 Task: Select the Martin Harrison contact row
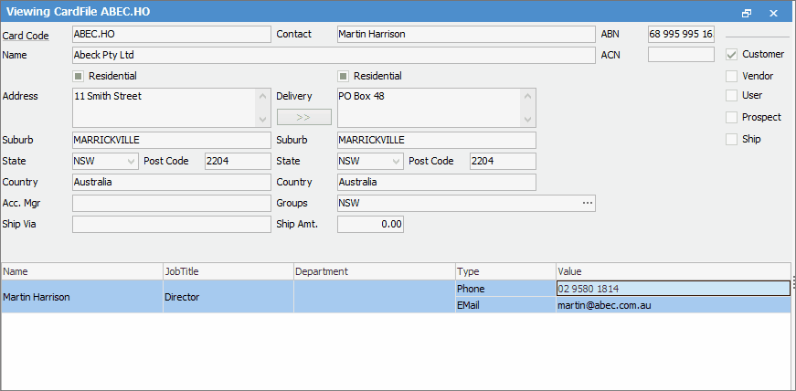coord(81,297)
